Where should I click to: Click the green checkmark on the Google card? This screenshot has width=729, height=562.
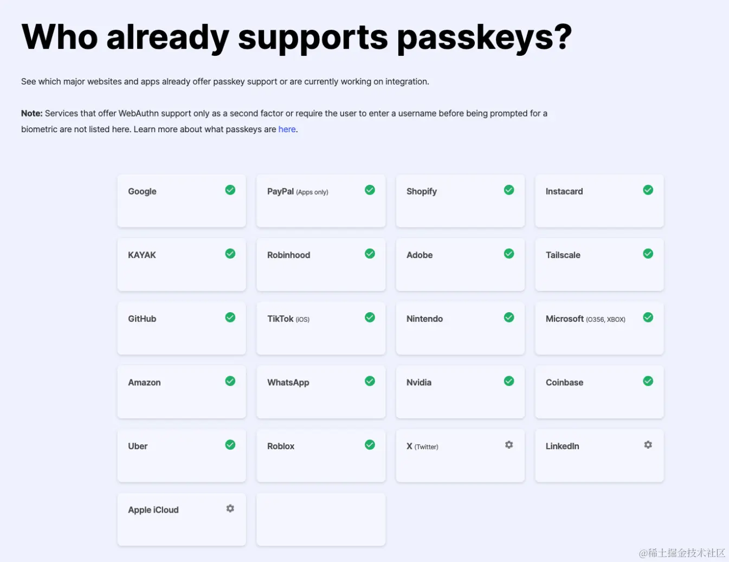(x=230, y=190)
